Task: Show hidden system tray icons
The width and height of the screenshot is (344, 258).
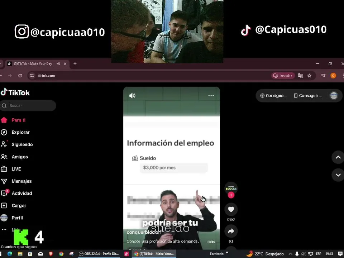Action: pyautogui.click(x=290, y=254)
